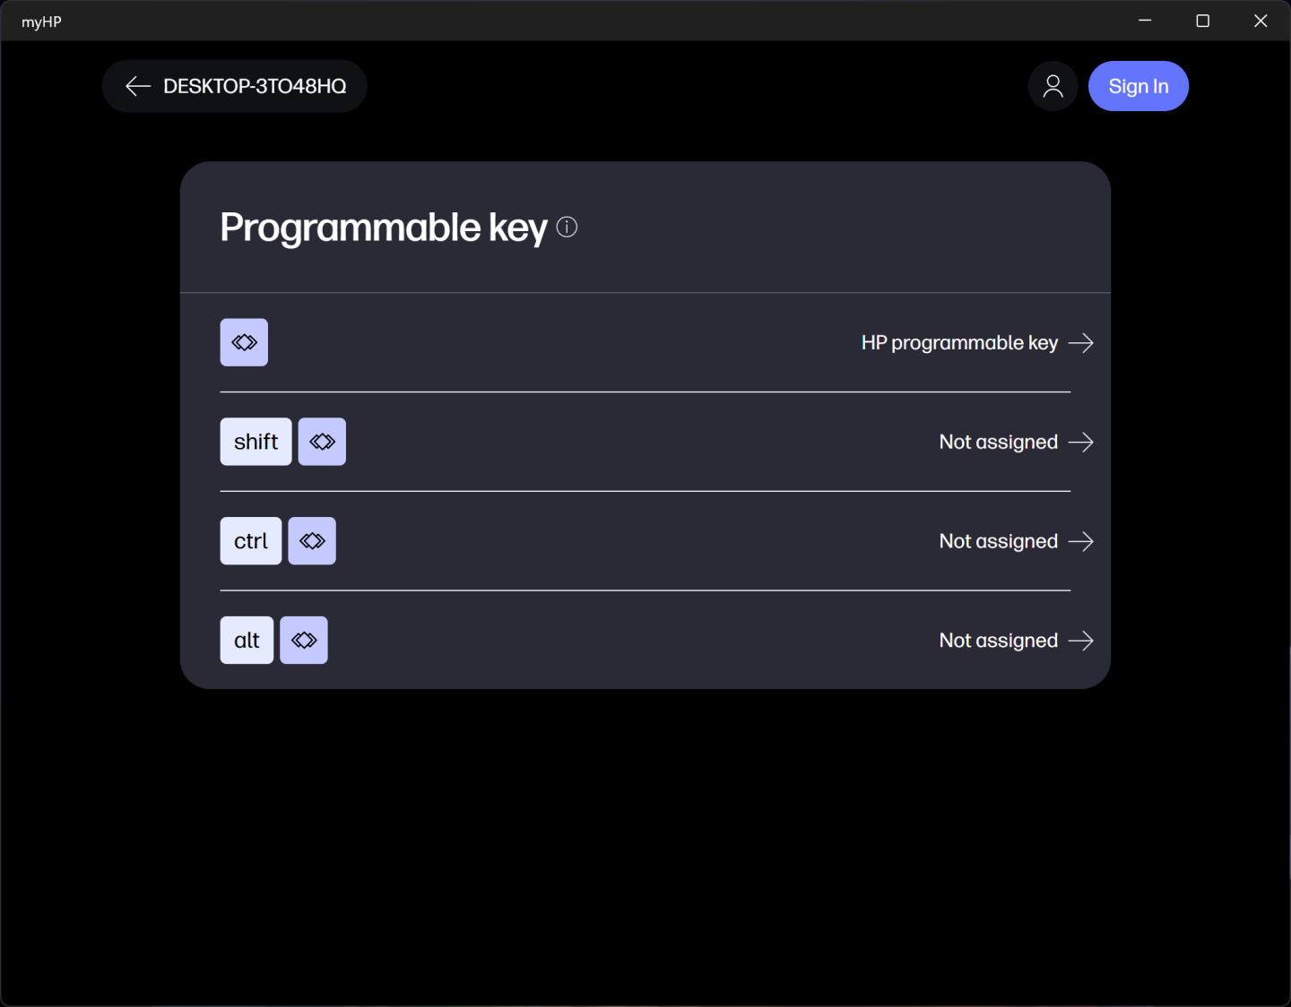Expand the shift combination's Not assigned arrow

(1081, 443)
